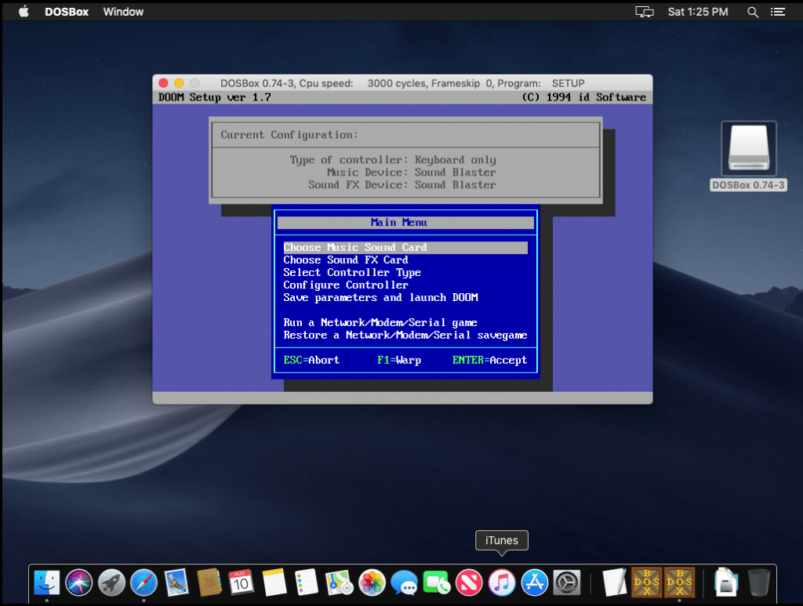Open the Calendar app from the Dock
Viewport: 803px width, 606px height.
pyautogui.click(x=241, y=582)
